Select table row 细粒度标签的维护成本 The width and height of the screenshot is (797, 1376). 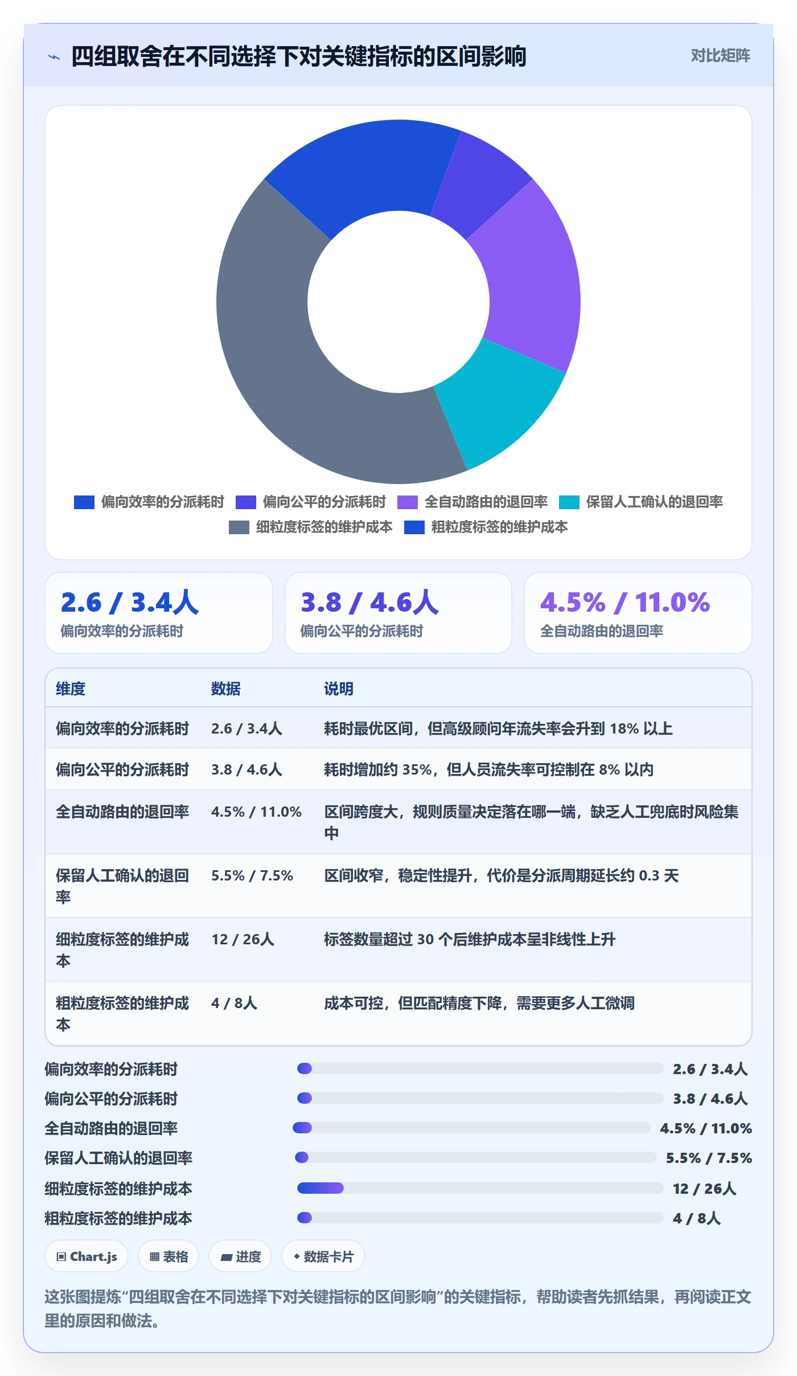click(x=398, y=949)
